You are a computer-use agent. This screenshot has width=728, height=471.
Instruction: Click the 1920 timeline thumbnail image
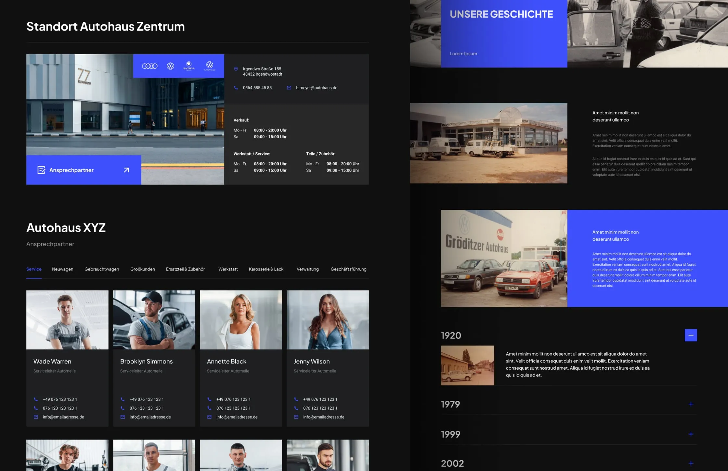pos(467,365)
